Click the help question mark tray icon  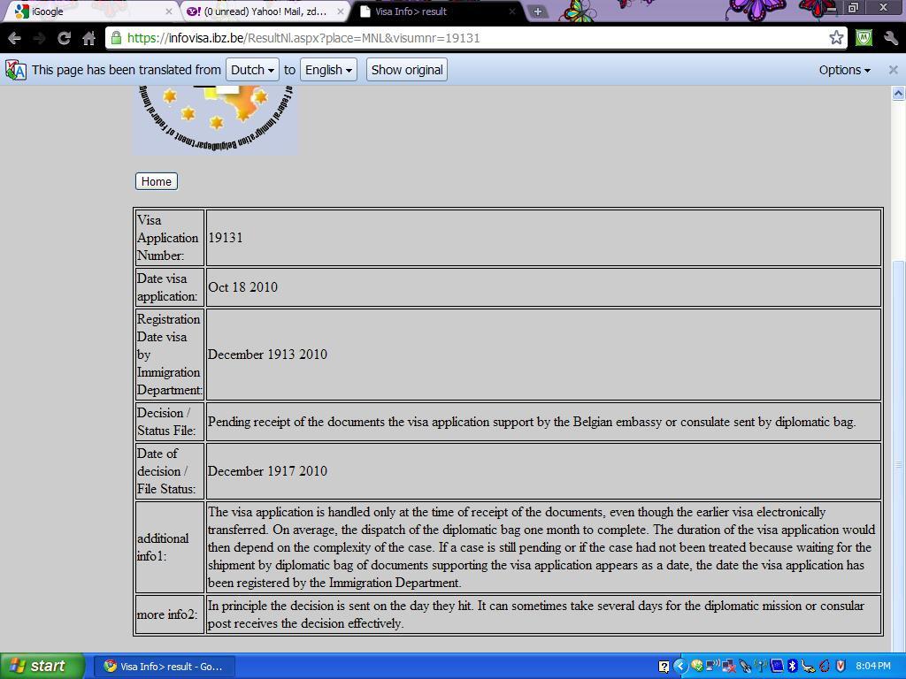click(664, 667)
